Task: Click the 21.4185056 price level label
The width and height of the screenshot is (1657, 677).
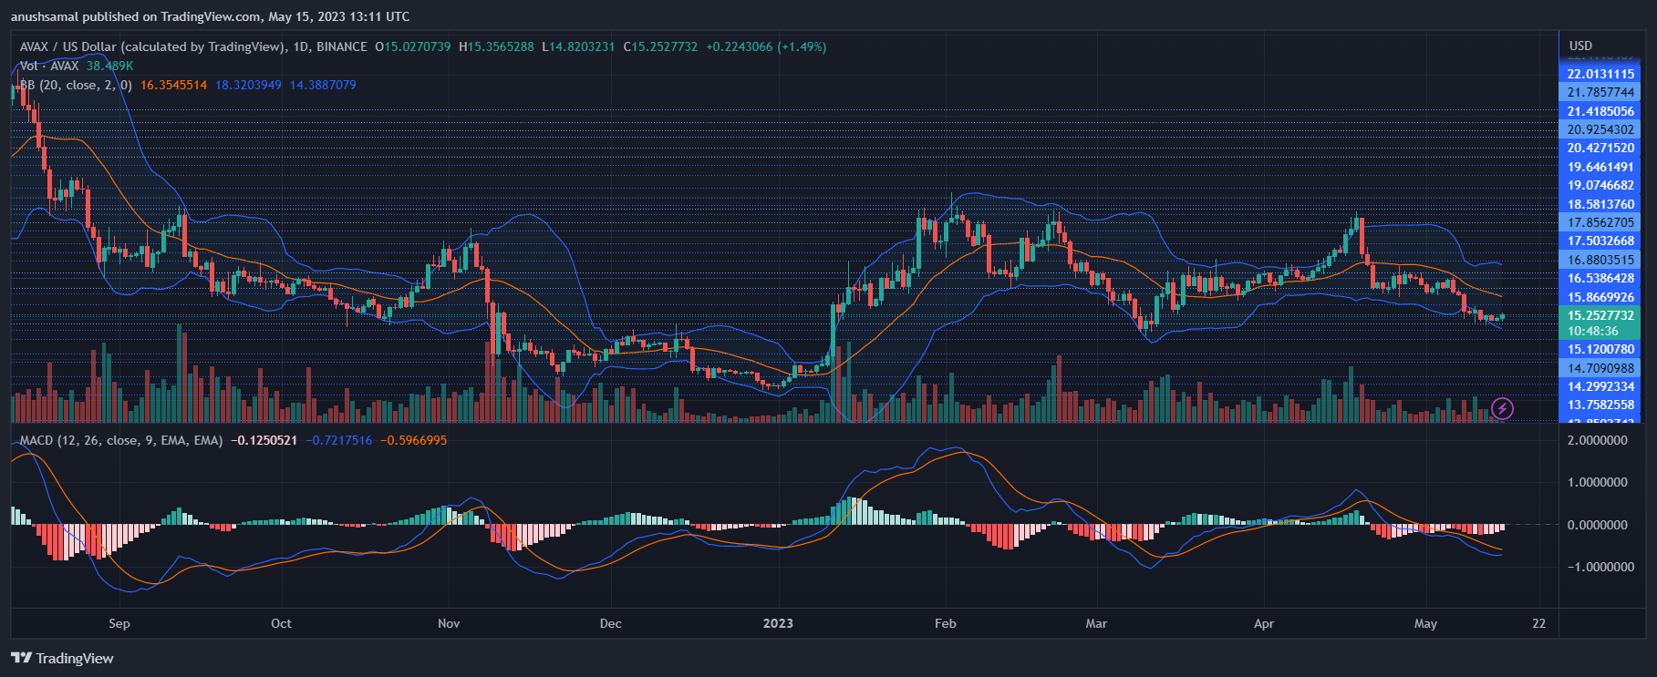Action: (1600, 111)
